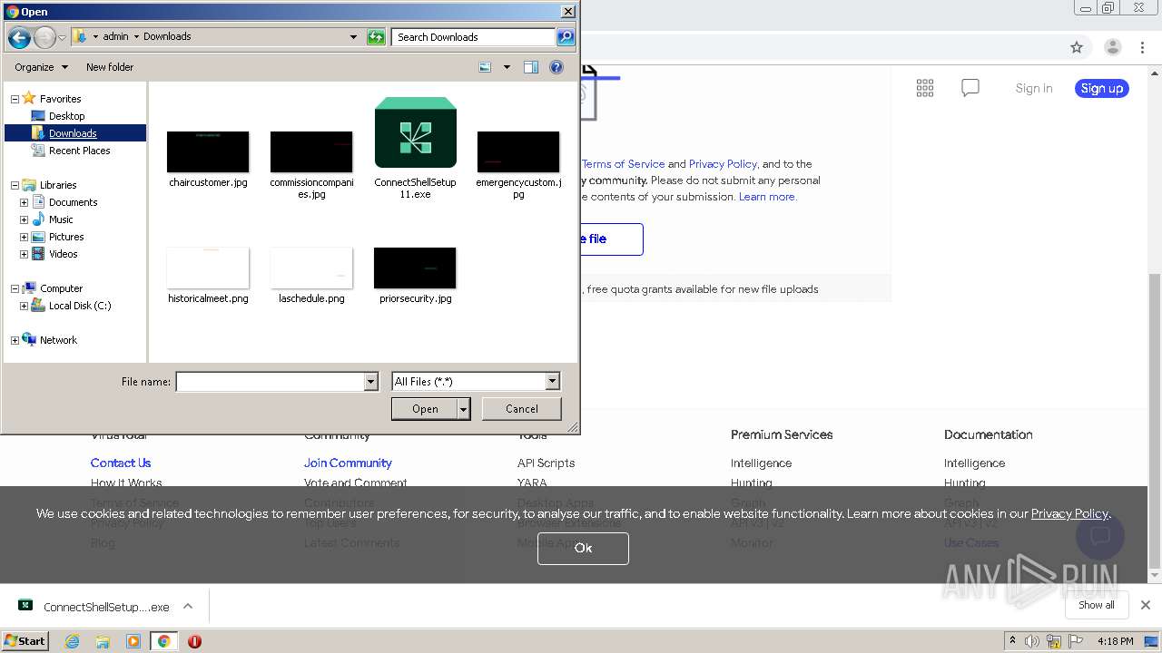Select ConnectShellSetup11.exe file icon
Image resolution: width=1162 pixels, height=653 pixels.
[x=416, y=132]
